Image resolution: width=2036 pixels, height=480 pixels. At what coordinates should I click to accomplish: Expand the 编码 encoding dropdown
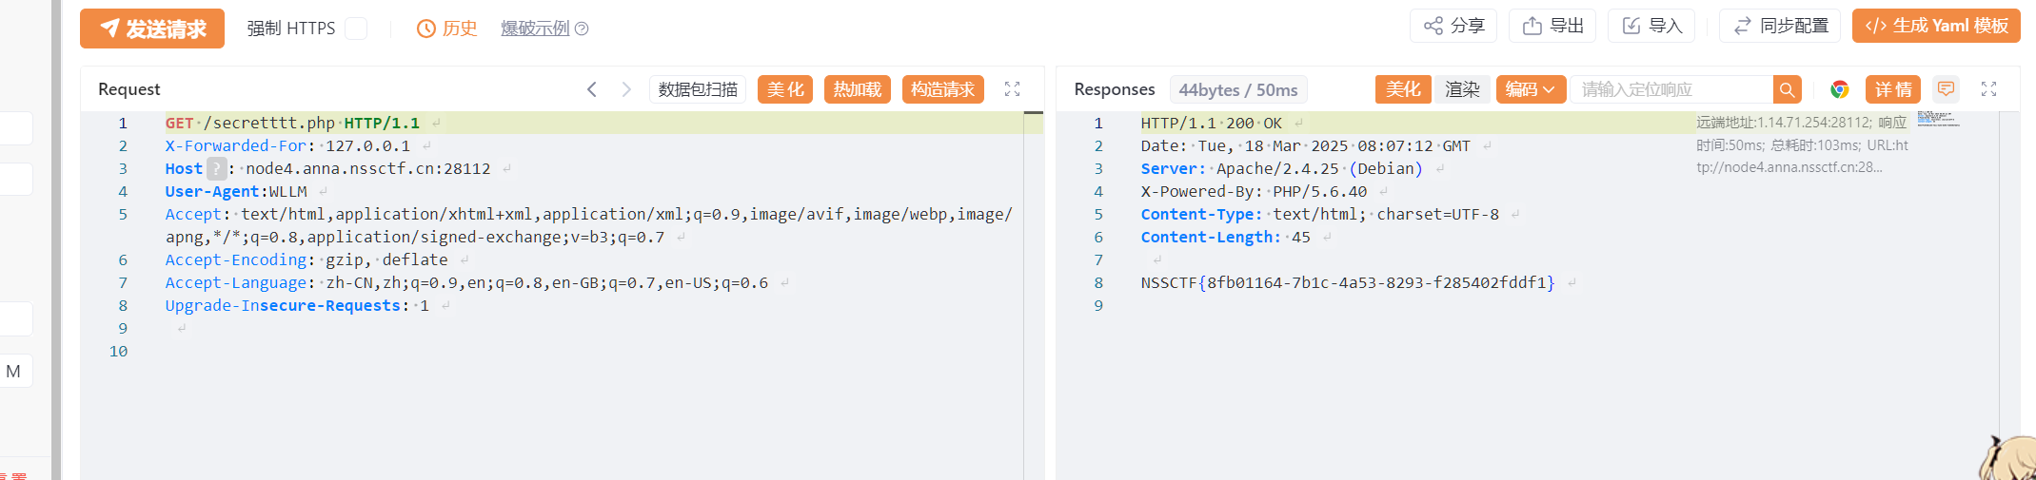click(x=1531, y=89)
